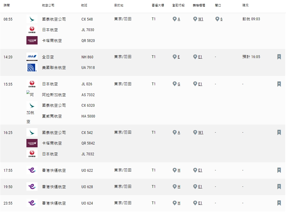Click HK Express logo in 17:55 row

click(x=32, y=170)
